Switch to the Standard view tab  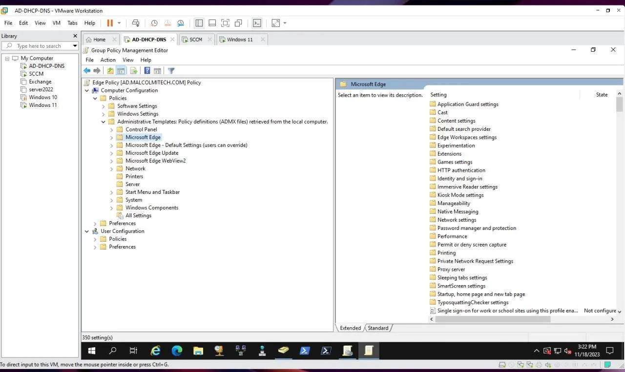[378, 328]
